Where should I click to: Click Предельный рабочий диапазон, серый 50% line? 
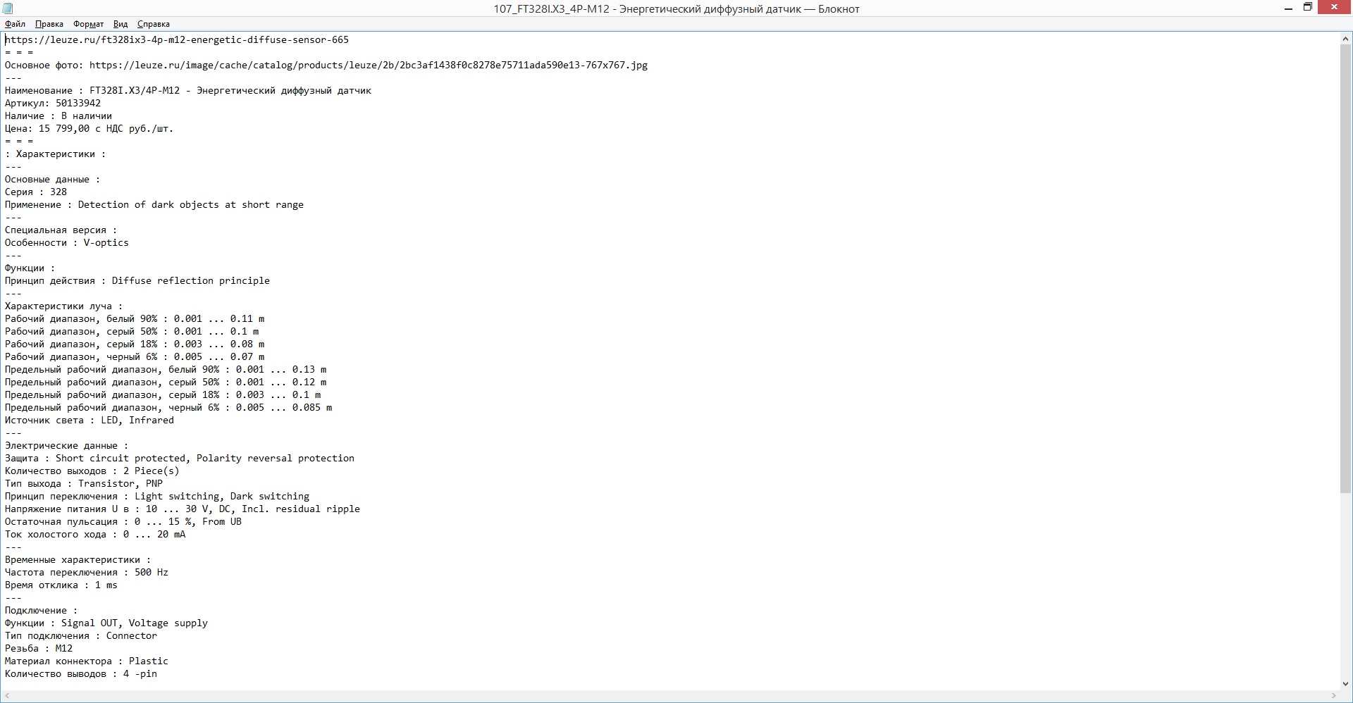pos(166,382)
